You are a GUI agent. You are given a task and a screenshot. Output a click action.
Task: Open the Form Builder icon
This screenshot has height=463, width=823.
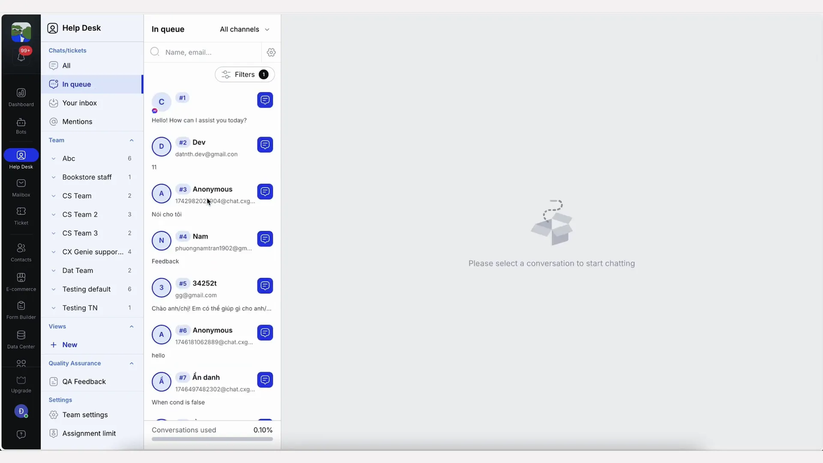coord(21,310)
